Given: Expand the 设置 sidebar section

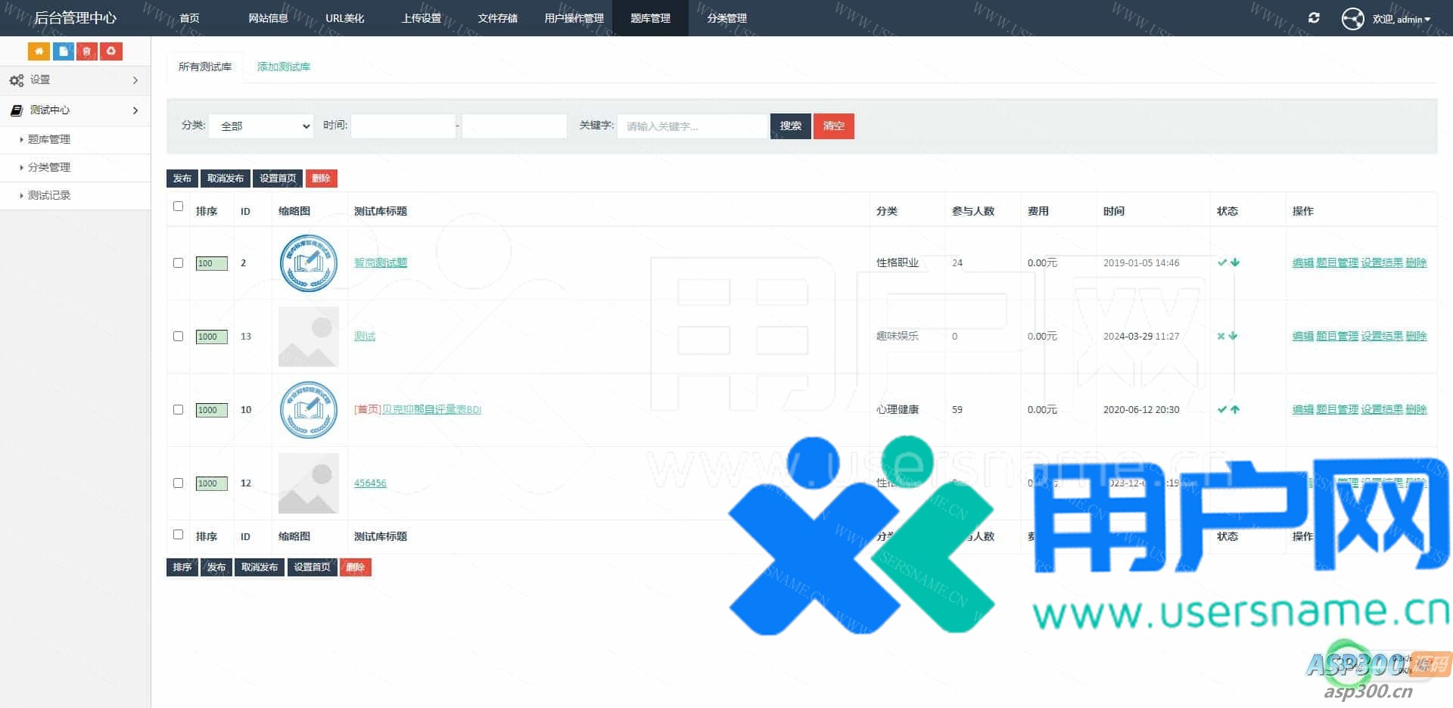Looking at the screenshot, I should (75, 80).
